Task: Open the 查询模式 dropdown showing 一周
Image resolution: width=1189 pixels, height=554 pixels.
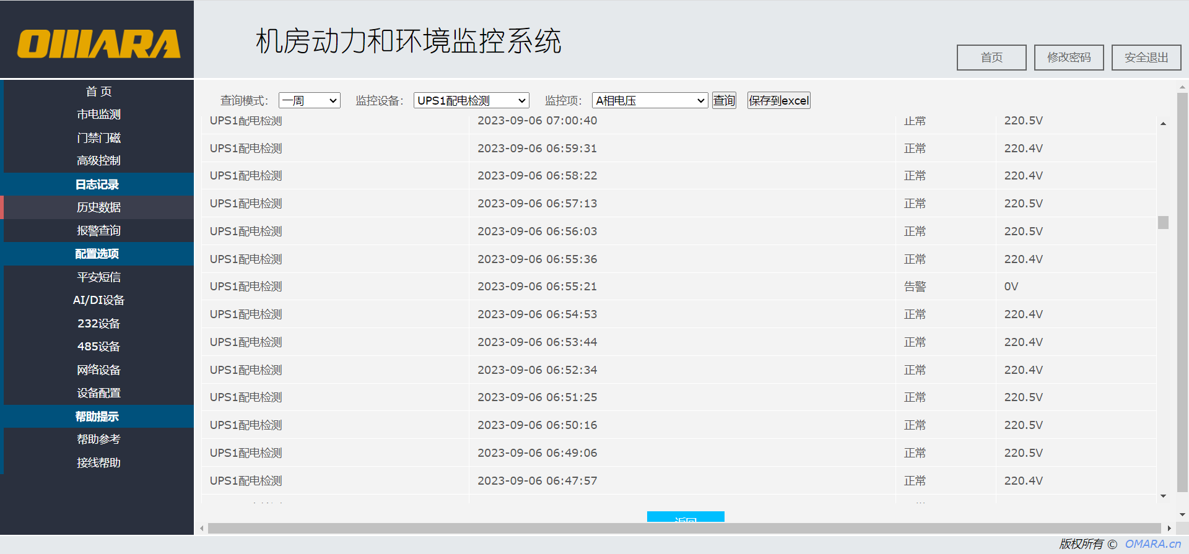Action: coord(310,100)
